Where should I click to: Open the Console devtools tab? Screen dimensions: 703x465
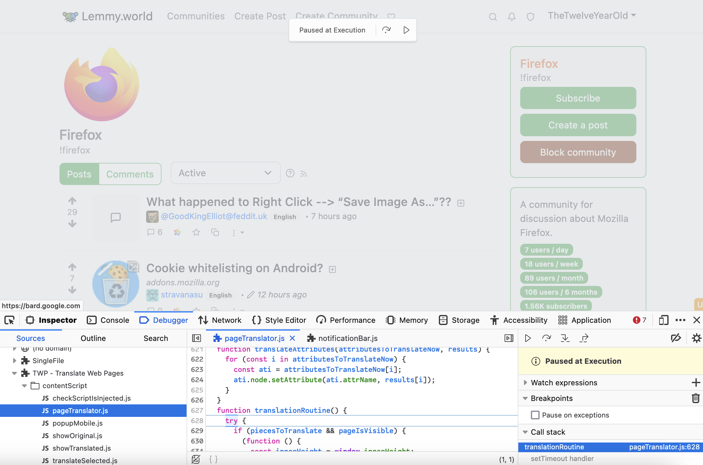click(108, 320)
